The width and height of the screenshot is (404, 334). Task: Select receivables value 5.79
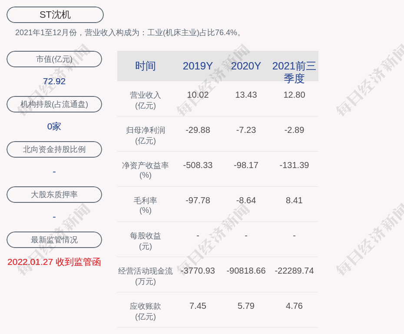click(x=246, y=306)
